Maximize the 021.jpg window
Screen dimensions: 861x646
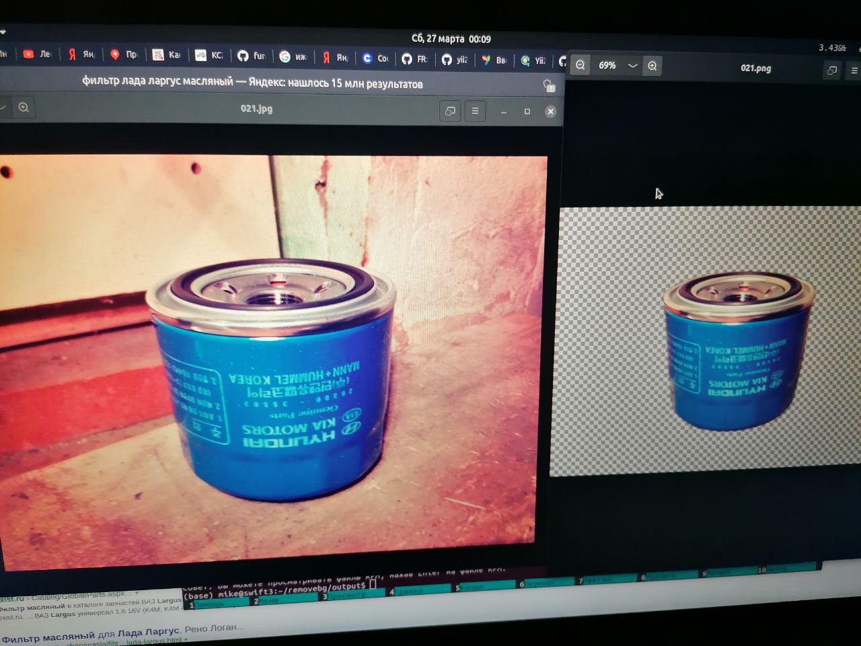[x=527, y=112]
